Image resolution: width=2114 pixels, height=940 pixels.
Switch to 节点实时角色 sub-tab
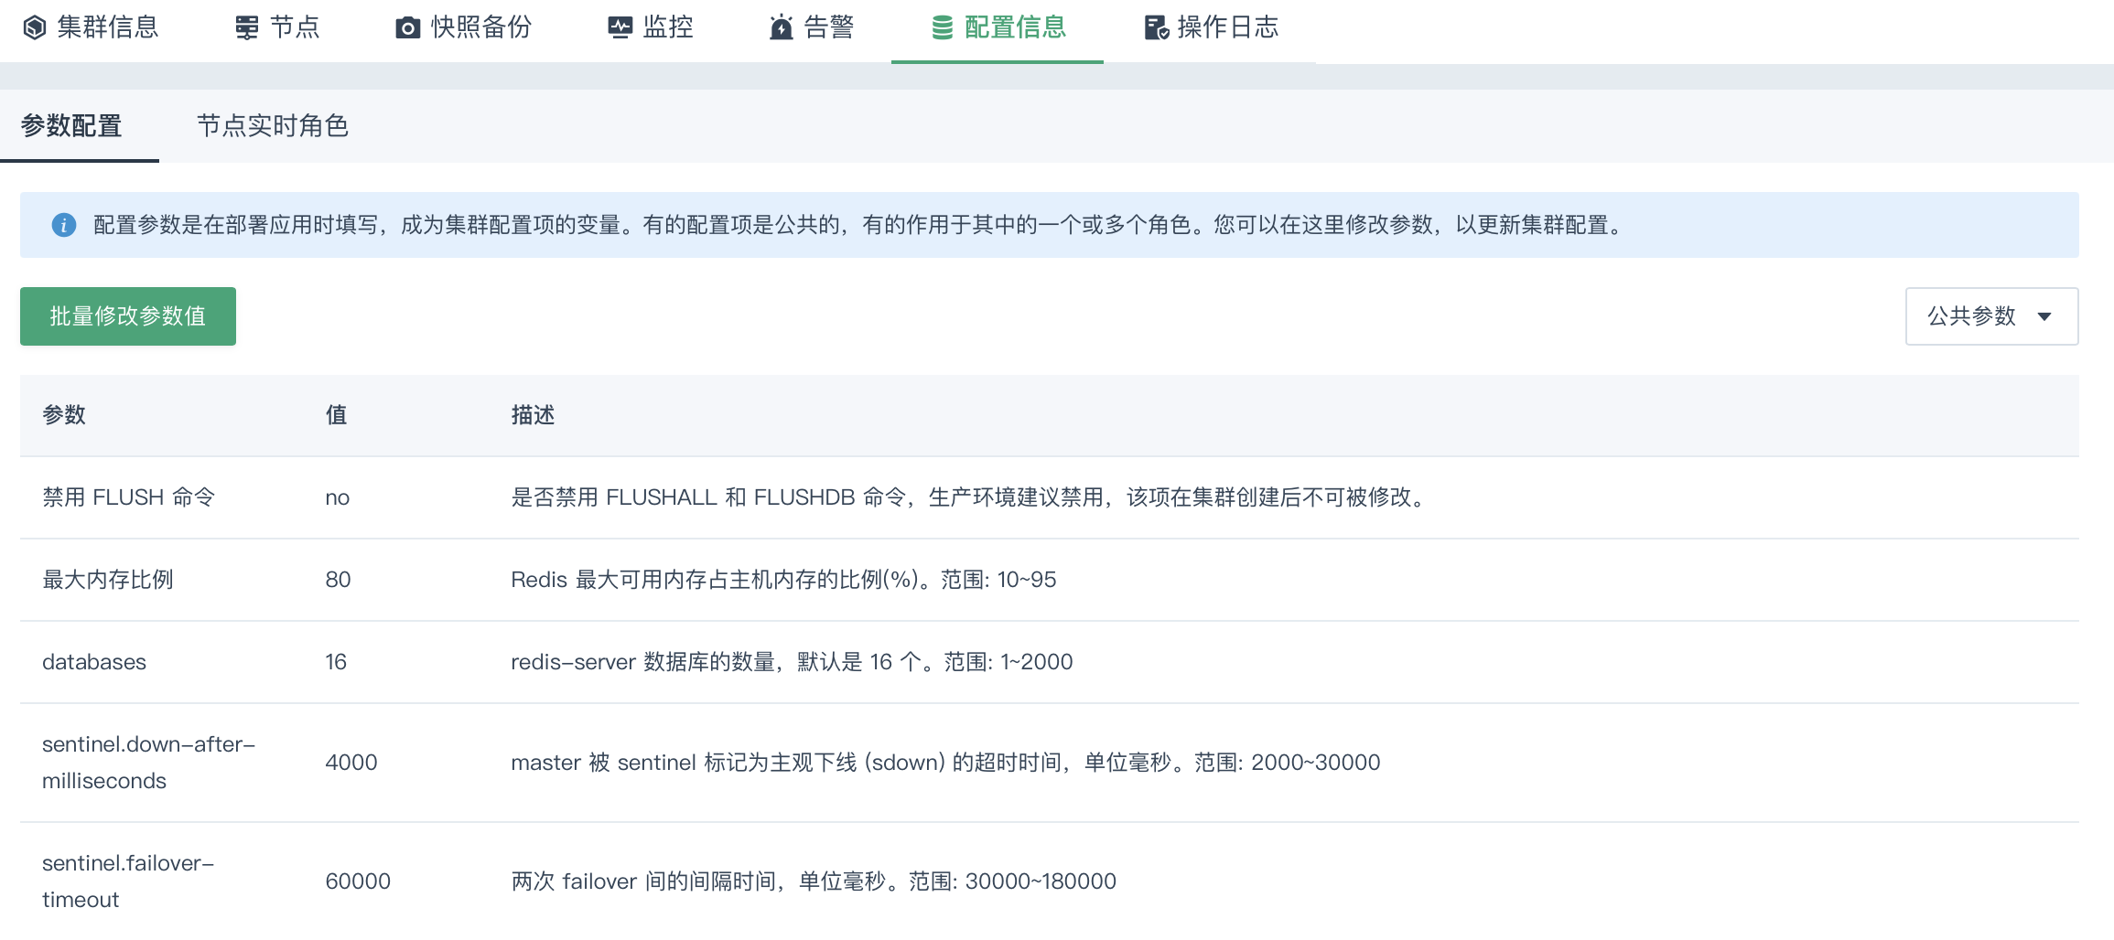point(273,126)
